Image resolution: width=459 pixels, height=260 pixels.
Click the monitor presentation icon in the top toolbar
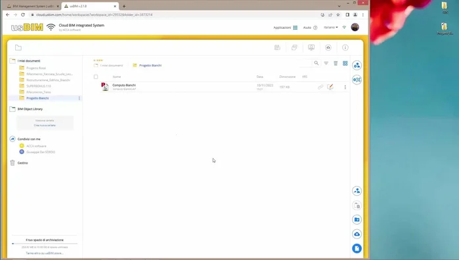pos(311,48)
